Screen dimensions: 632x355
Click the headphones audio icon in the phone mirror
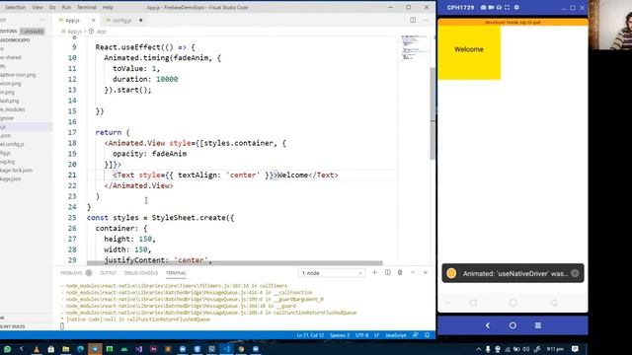pyautogui.click(x=499, y=7)
